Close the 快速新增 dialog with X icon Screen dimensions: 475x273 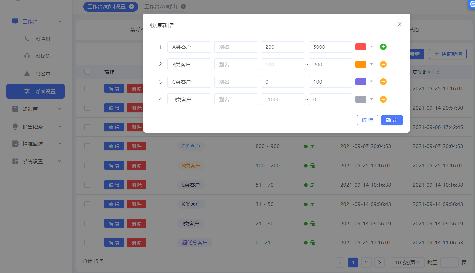(x=399, y=24)
